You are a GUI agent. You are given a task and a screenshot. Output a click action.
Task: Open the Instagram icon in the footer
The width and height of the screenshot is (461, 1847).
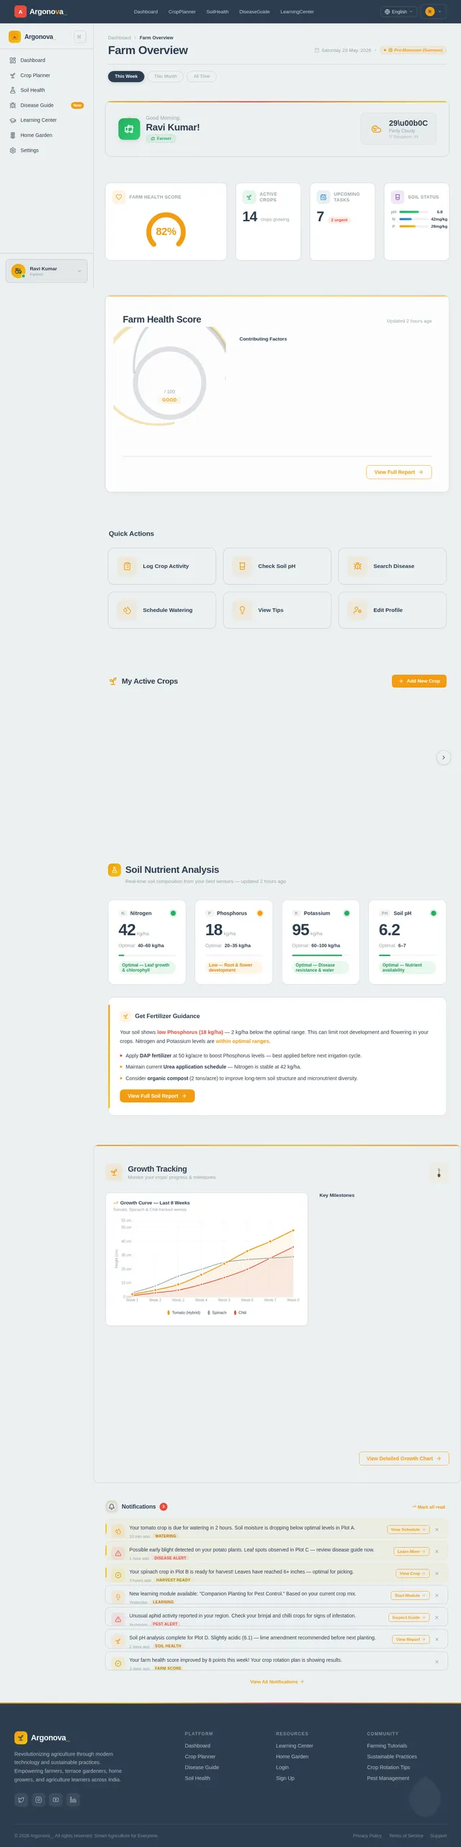pos(38,1799)
